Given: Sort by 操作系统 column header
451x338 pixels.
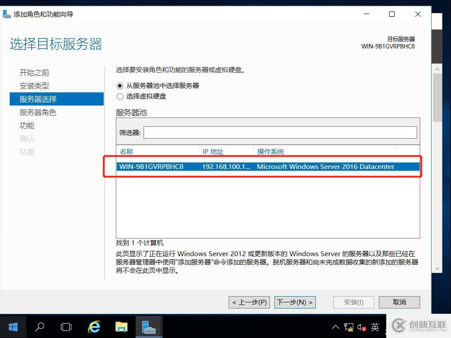Looking at the screenshot, I should 270,152.
